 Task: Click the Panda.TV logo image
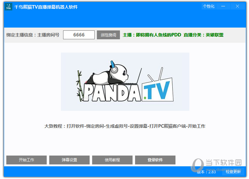125,82
